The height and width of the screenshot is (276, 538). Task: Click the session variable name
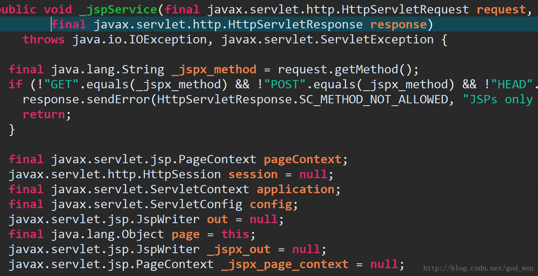(x=253, y=174)
